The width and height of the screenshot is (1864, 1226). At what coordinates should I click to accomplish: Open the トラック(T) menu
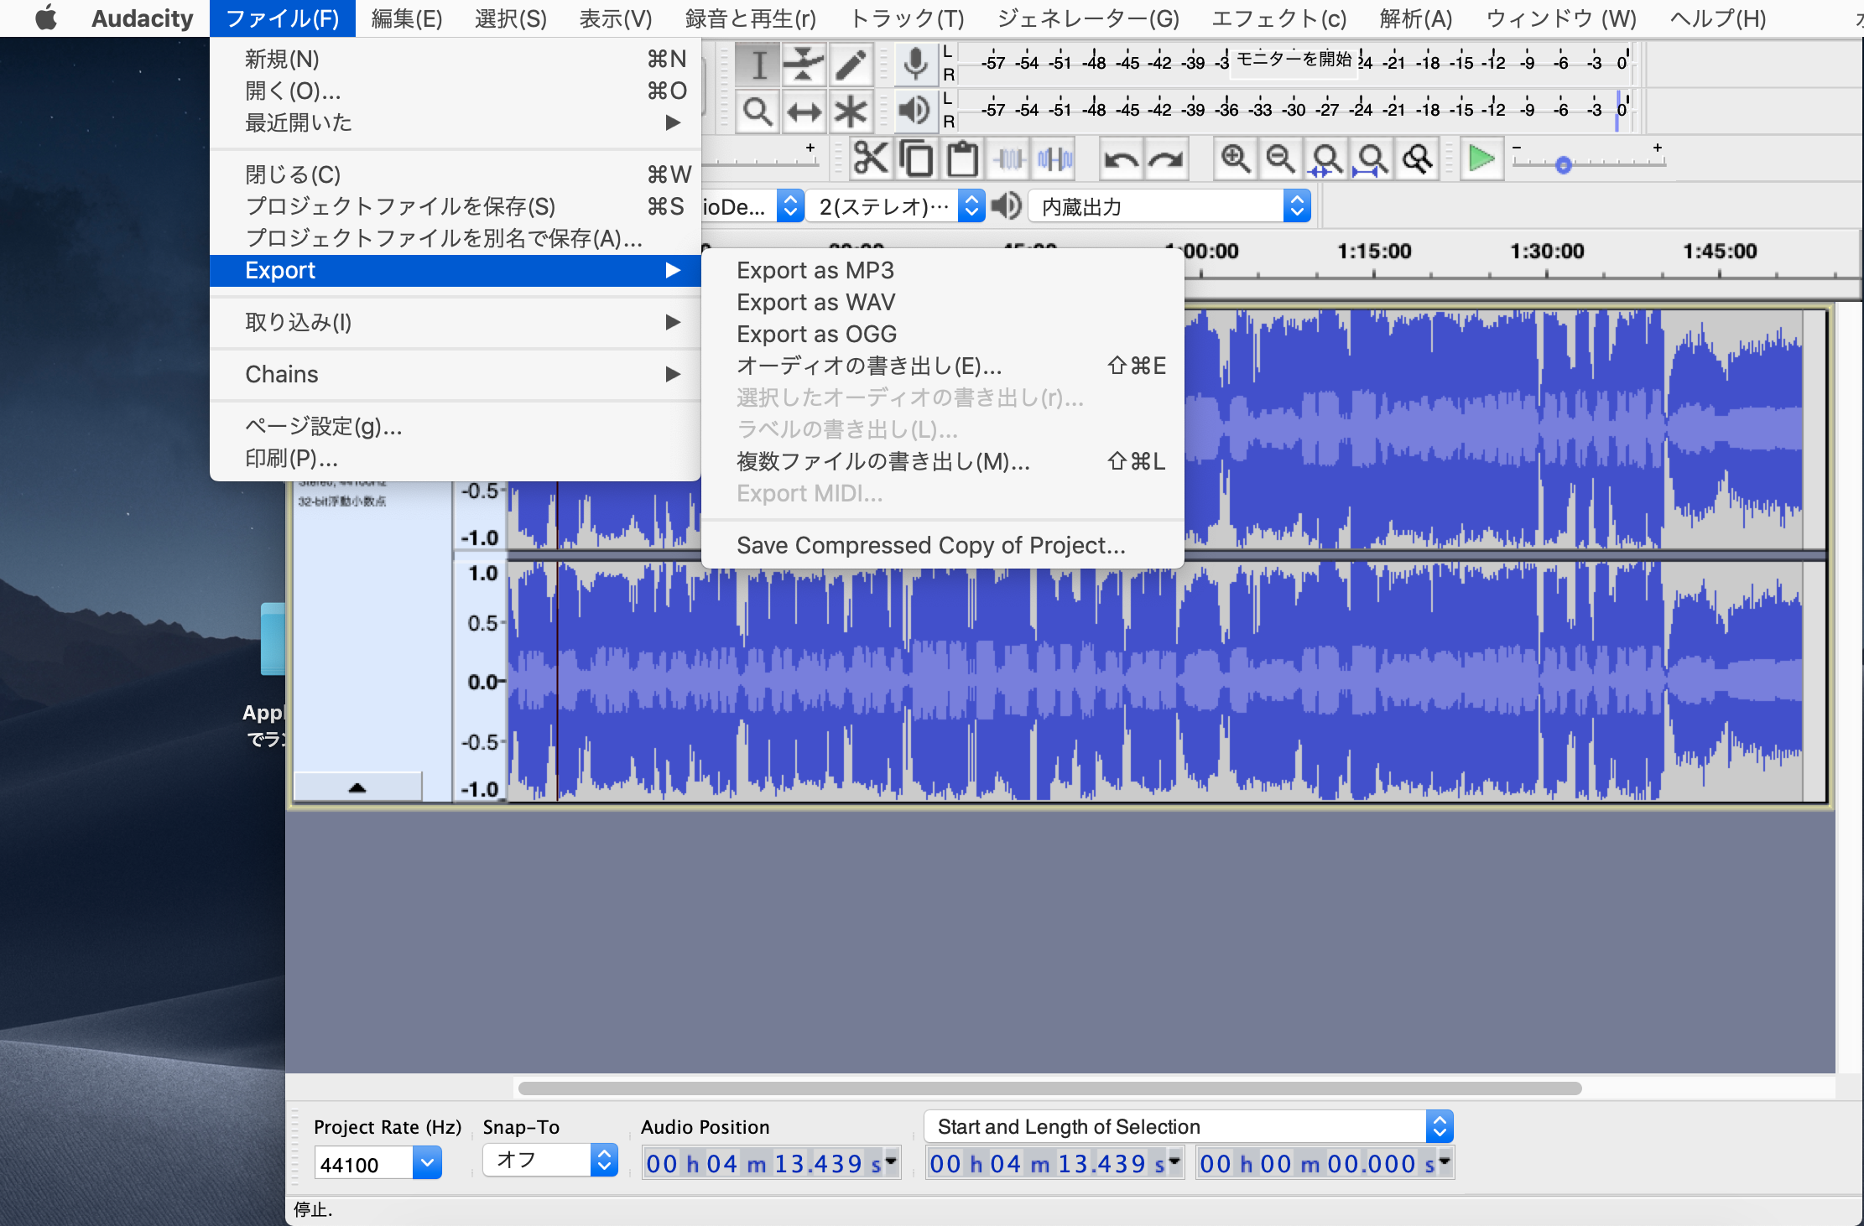tap(908, 18)
